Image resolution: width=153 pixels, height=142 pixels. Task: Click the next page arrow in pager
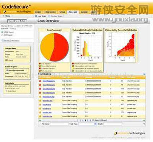pos(144,120)
